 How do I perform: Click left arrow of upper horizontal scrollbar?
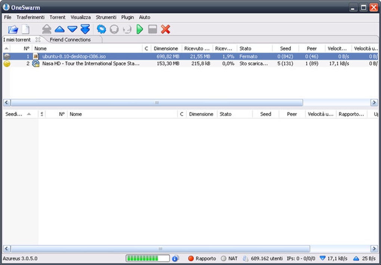(7, 103)
